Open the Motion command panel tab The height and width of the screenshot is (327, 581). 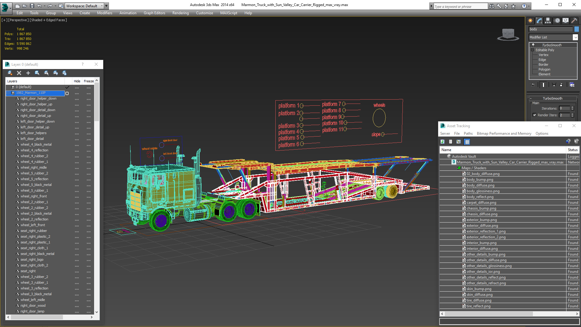[x=557, y=21]
